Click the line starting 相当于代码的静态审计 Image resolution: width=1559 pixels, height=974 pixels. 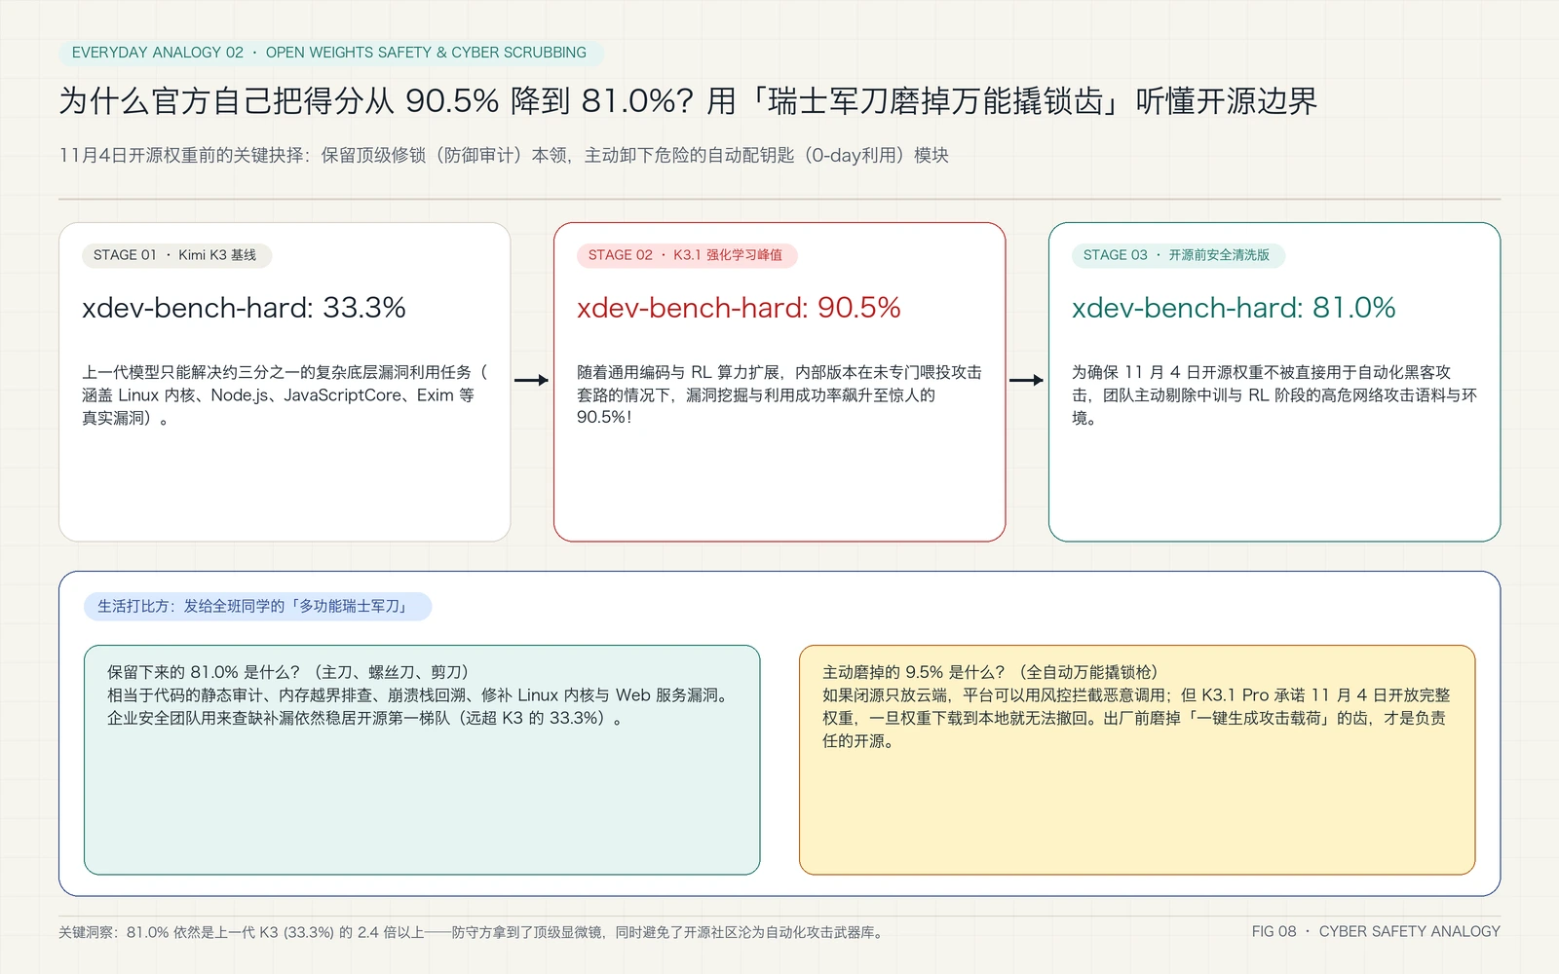tap(420, 695)
